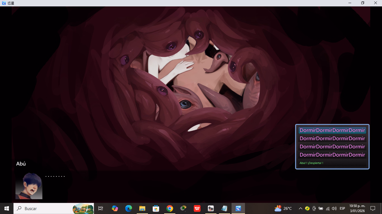Open Microsoft Edge from the taskbar

point(129,208)
